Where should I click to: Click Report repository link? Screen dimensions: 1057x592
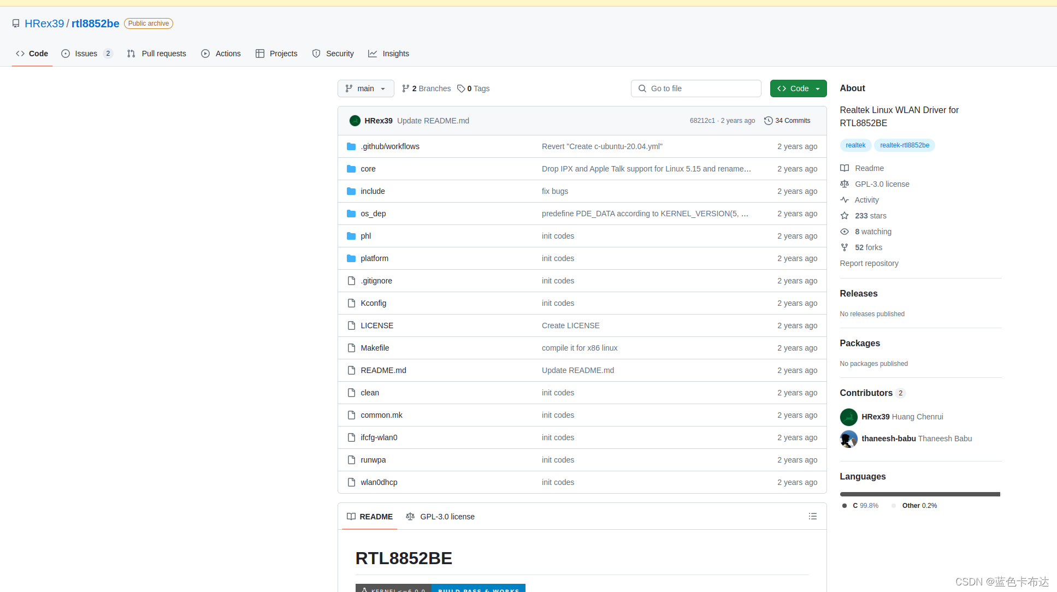pyautogui.click(x=869, y=263)
